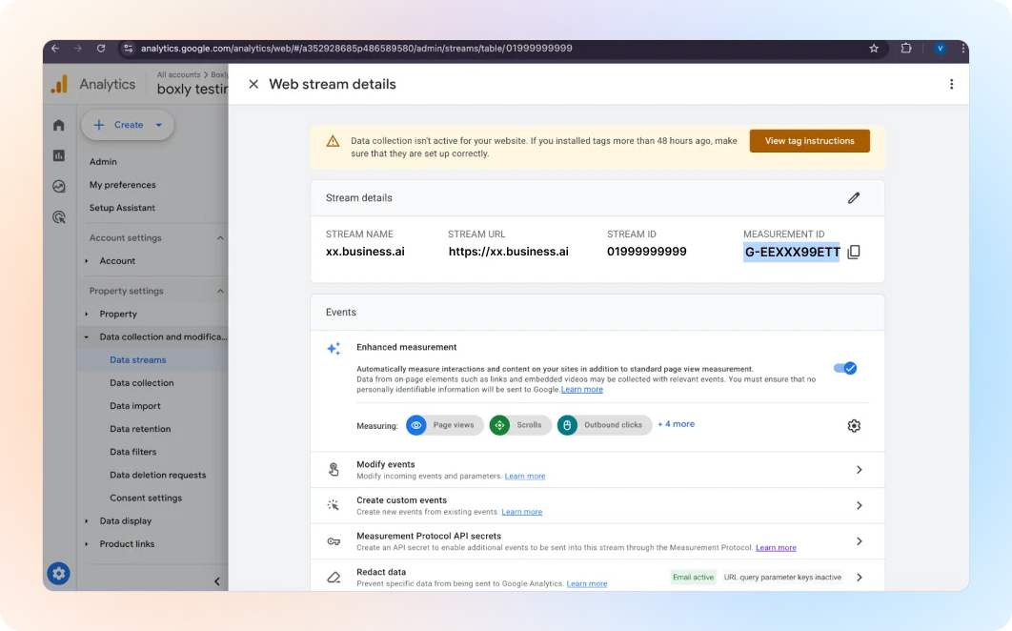Open enhanced measurement settings gear
The image size is (1012, 631).
[854, 426]
